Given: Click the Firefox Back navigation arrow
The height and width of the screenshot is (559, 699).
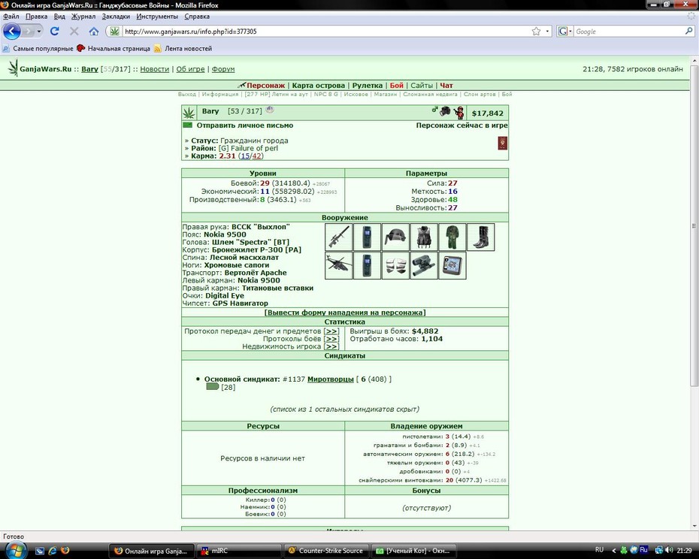Looking at the screenshot, I should coord(11,32).
